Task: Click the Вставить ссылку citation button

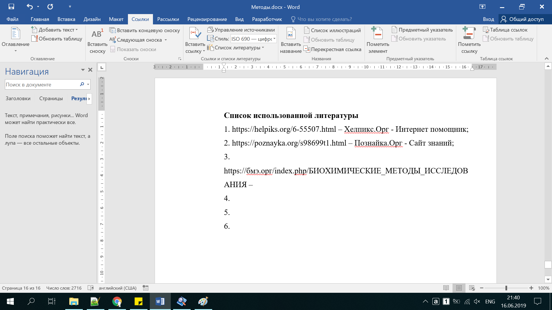Action: coord(195,41)
